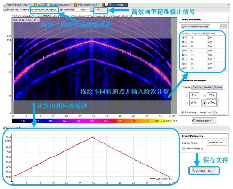Screen dimensions: 233x189
Task: Click the Mark Prominent Order crosshair icon
Action: pyautogui.click(x=184, y=27)
